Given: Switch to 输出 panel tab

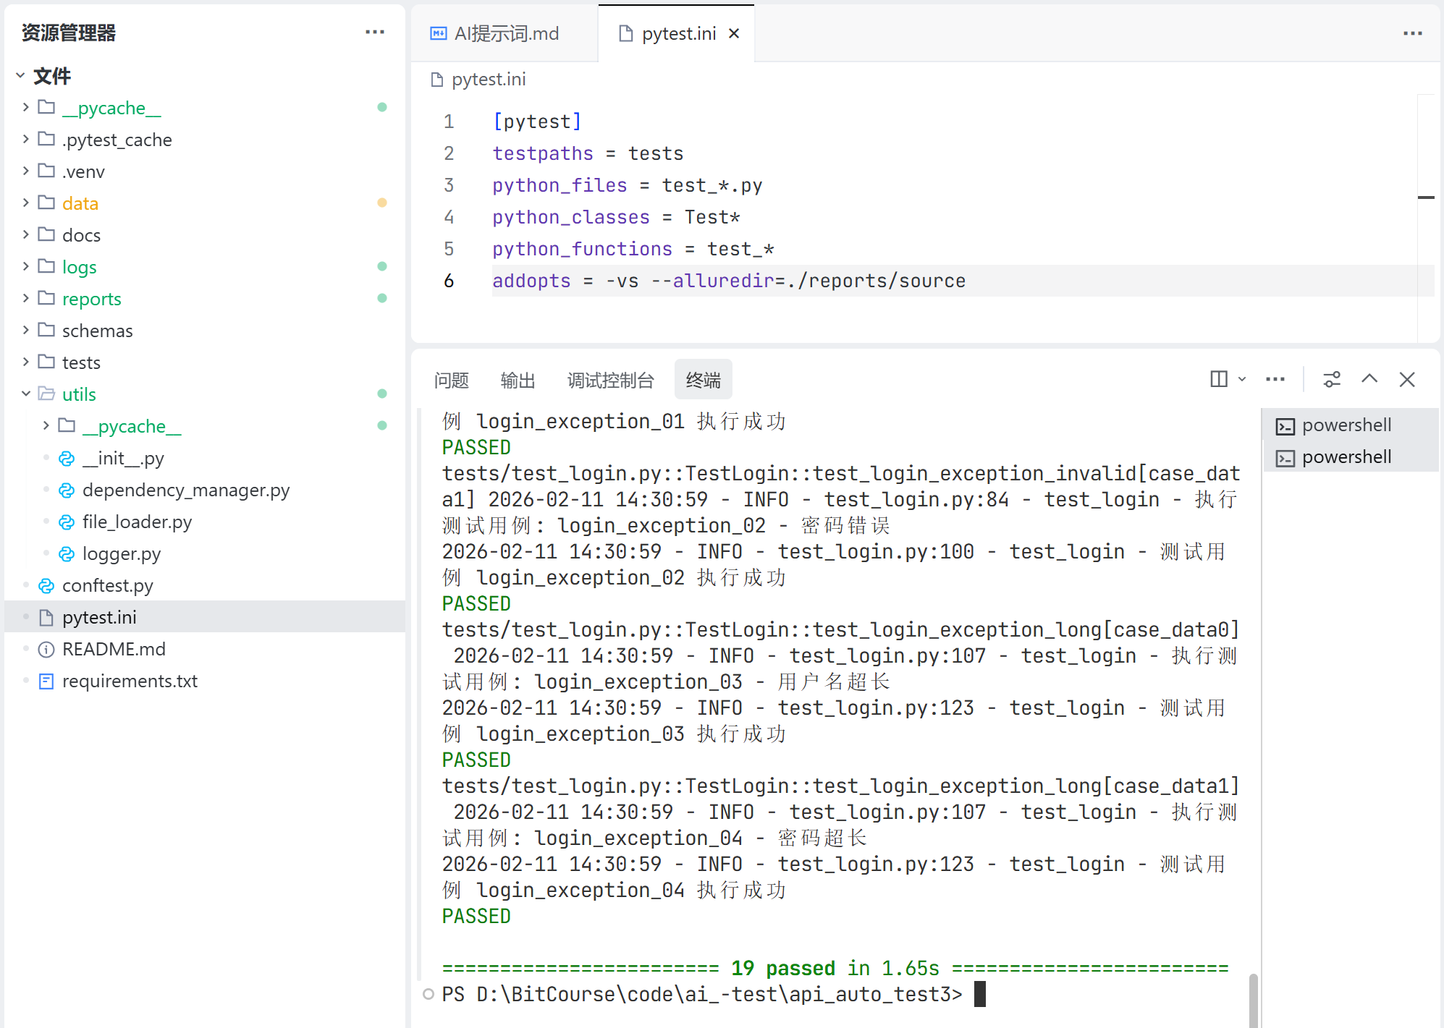Looking at the screenshot, I should click(x=518, y=380).
